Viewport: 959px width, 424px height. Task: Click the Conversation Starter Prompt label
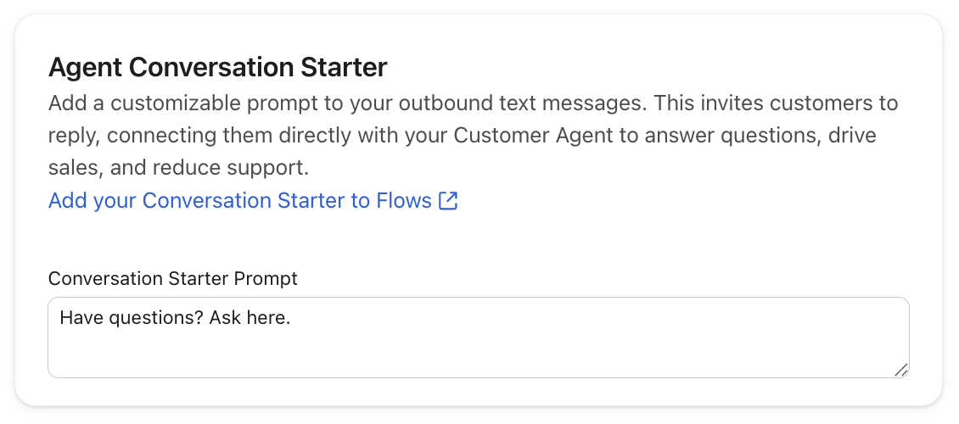(173, 278)
